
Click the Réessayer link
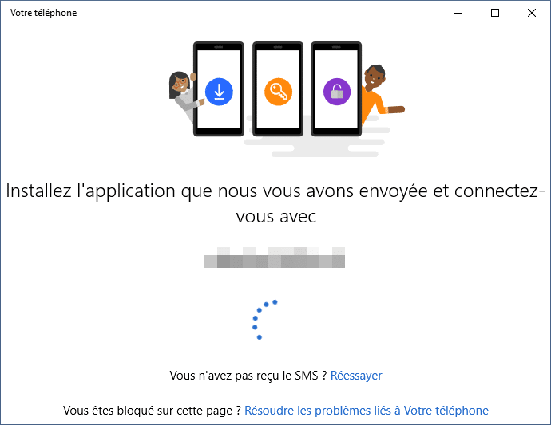pyautogui.click(x=356, y=376)
